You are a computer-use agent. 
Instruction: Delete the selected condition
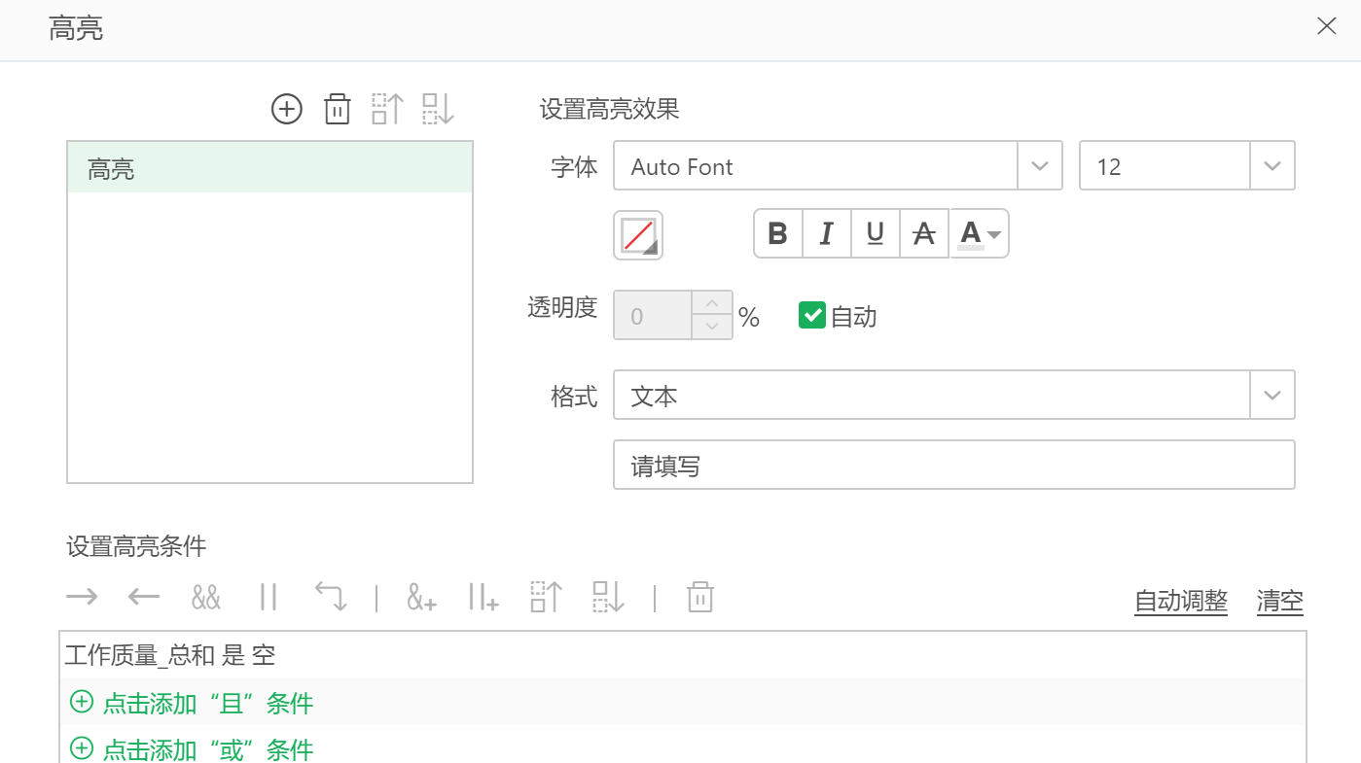tap(700, 597)
